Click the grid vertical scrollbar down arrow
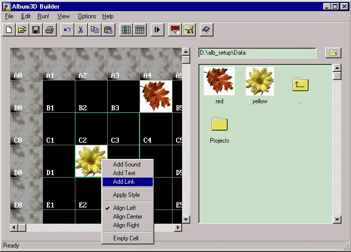The height and width of the screenshot is (252, 351). coord(186,219)
